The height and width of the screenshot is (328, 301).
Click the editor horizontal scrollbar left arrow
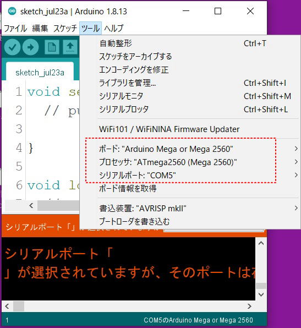click(x=31, y=205)
